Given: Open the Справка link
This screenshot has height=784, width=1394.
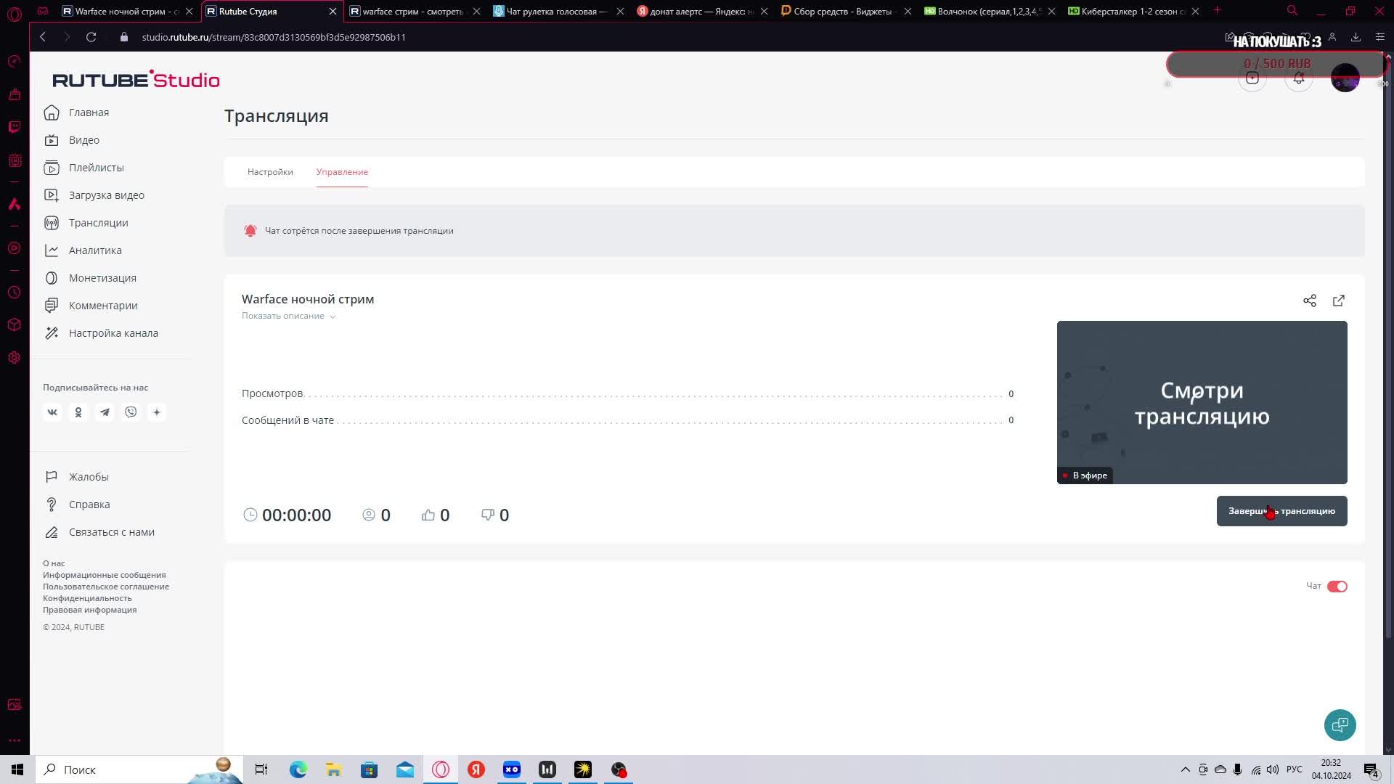Looking at the screenshot, I should [77, 505].
